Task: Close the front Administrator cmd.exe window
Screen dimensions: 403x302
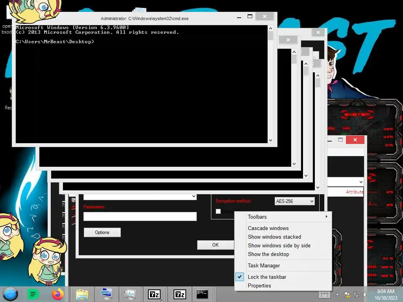Action: click(x=264, y=17)
